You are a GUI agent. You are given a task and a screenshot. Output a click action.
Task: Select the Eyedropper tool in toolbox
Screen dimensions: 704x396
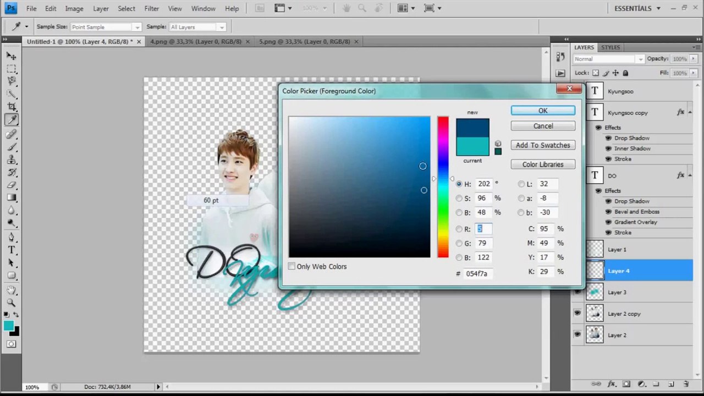pos(12,119)
